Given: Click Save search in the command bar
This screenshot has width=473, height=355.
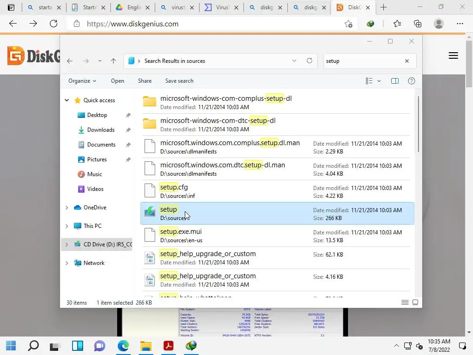Looking at the screenshot, I should pos(179,81).
